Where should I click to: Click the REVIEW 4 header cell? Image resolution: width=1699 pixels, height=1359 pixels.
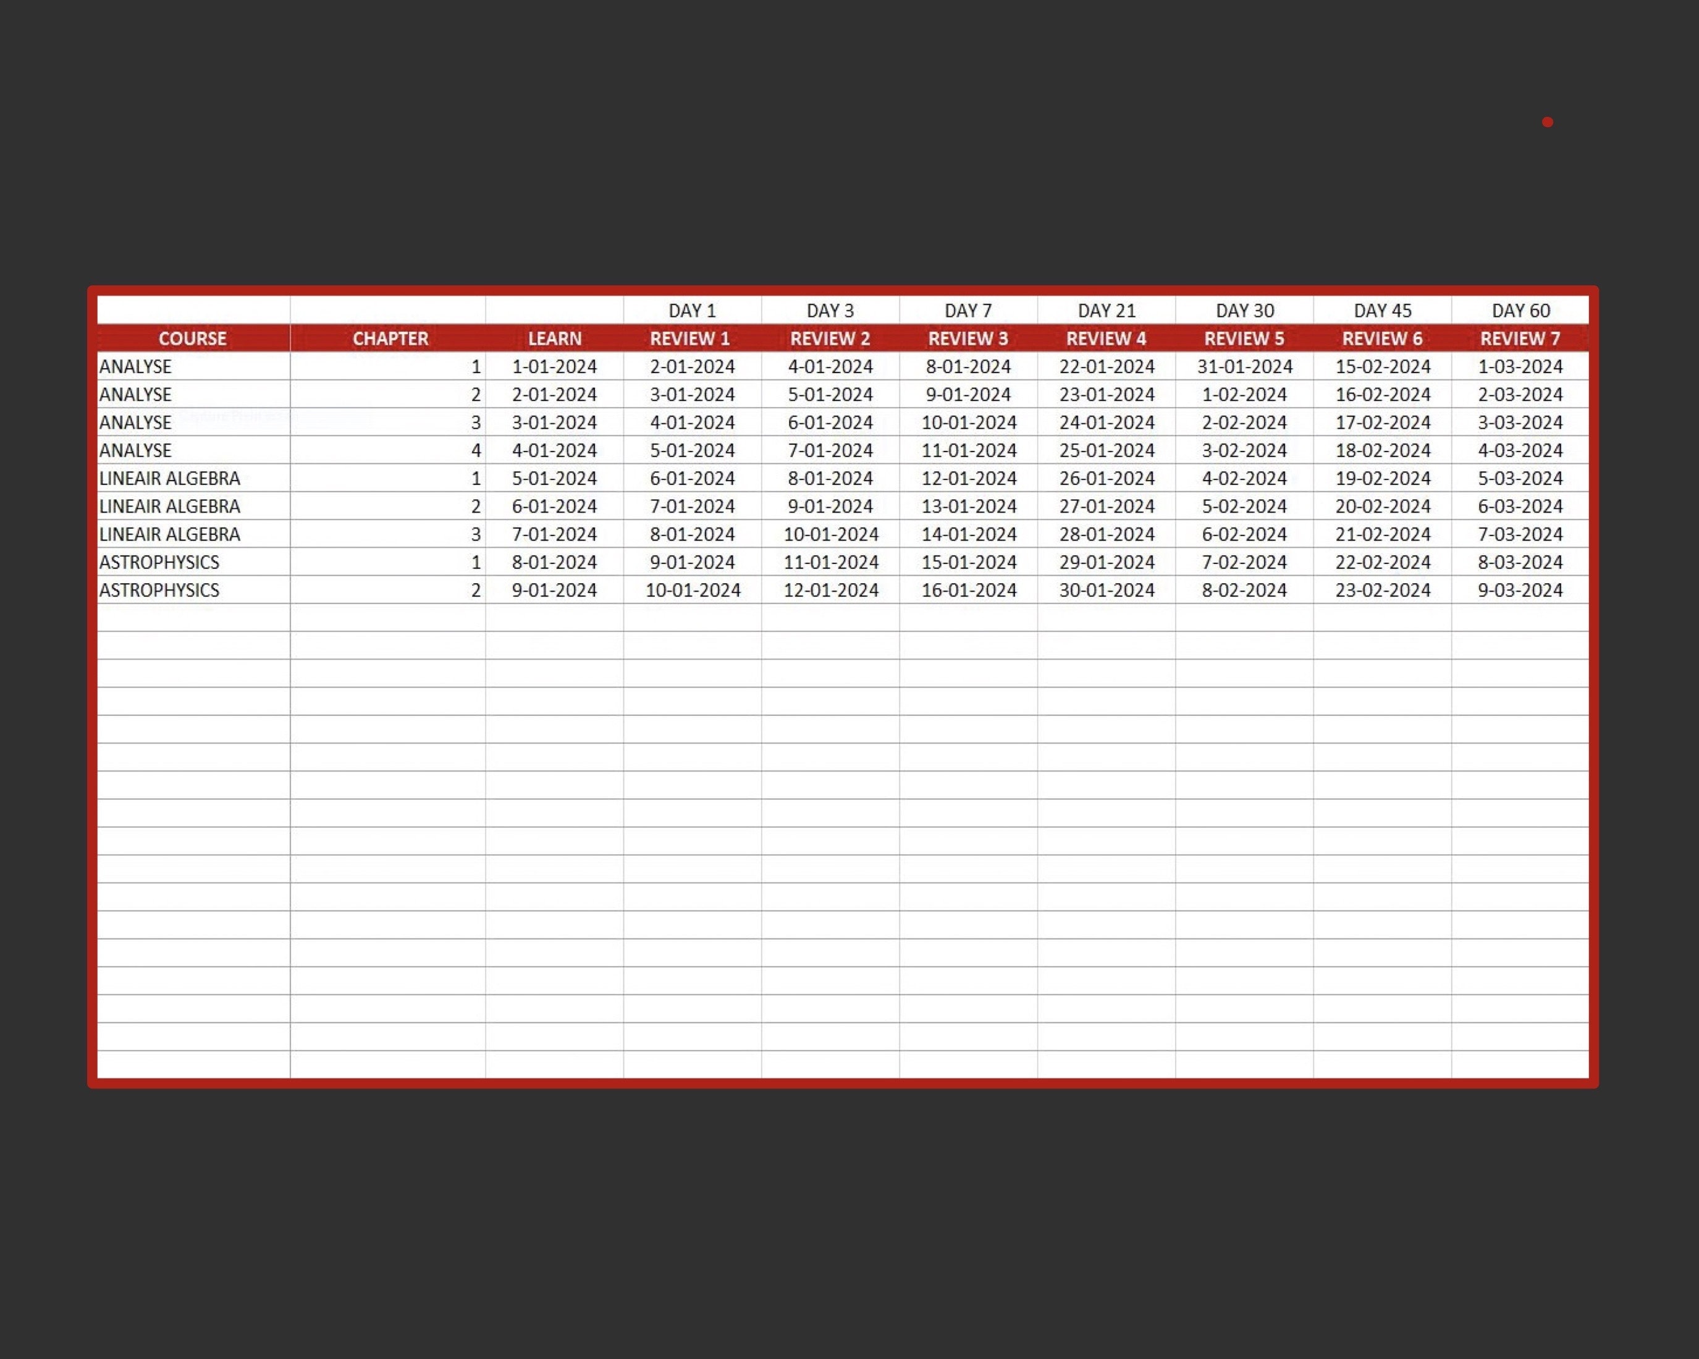(x=1107, y=338)
